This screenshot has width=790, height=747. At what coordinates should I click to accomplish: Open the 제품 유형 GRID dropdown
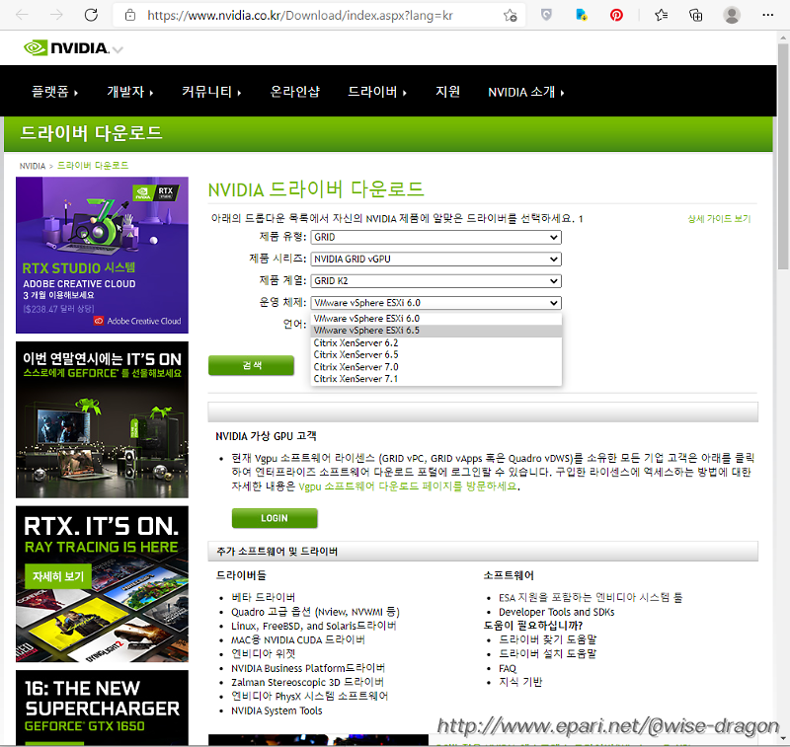coord(435,237)
